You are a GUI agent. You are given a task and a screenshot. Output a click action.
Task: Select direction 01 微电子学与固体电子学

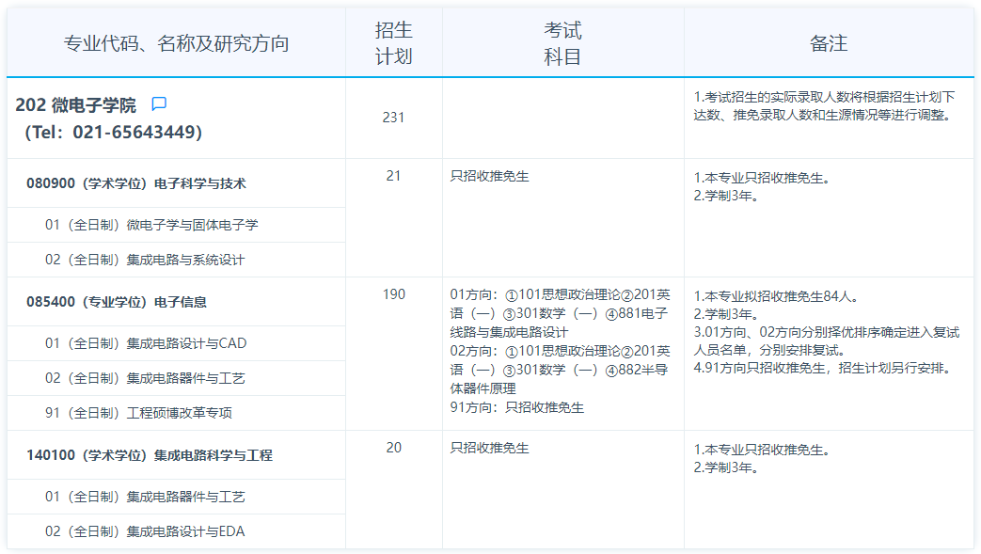(x=151, y=225)
